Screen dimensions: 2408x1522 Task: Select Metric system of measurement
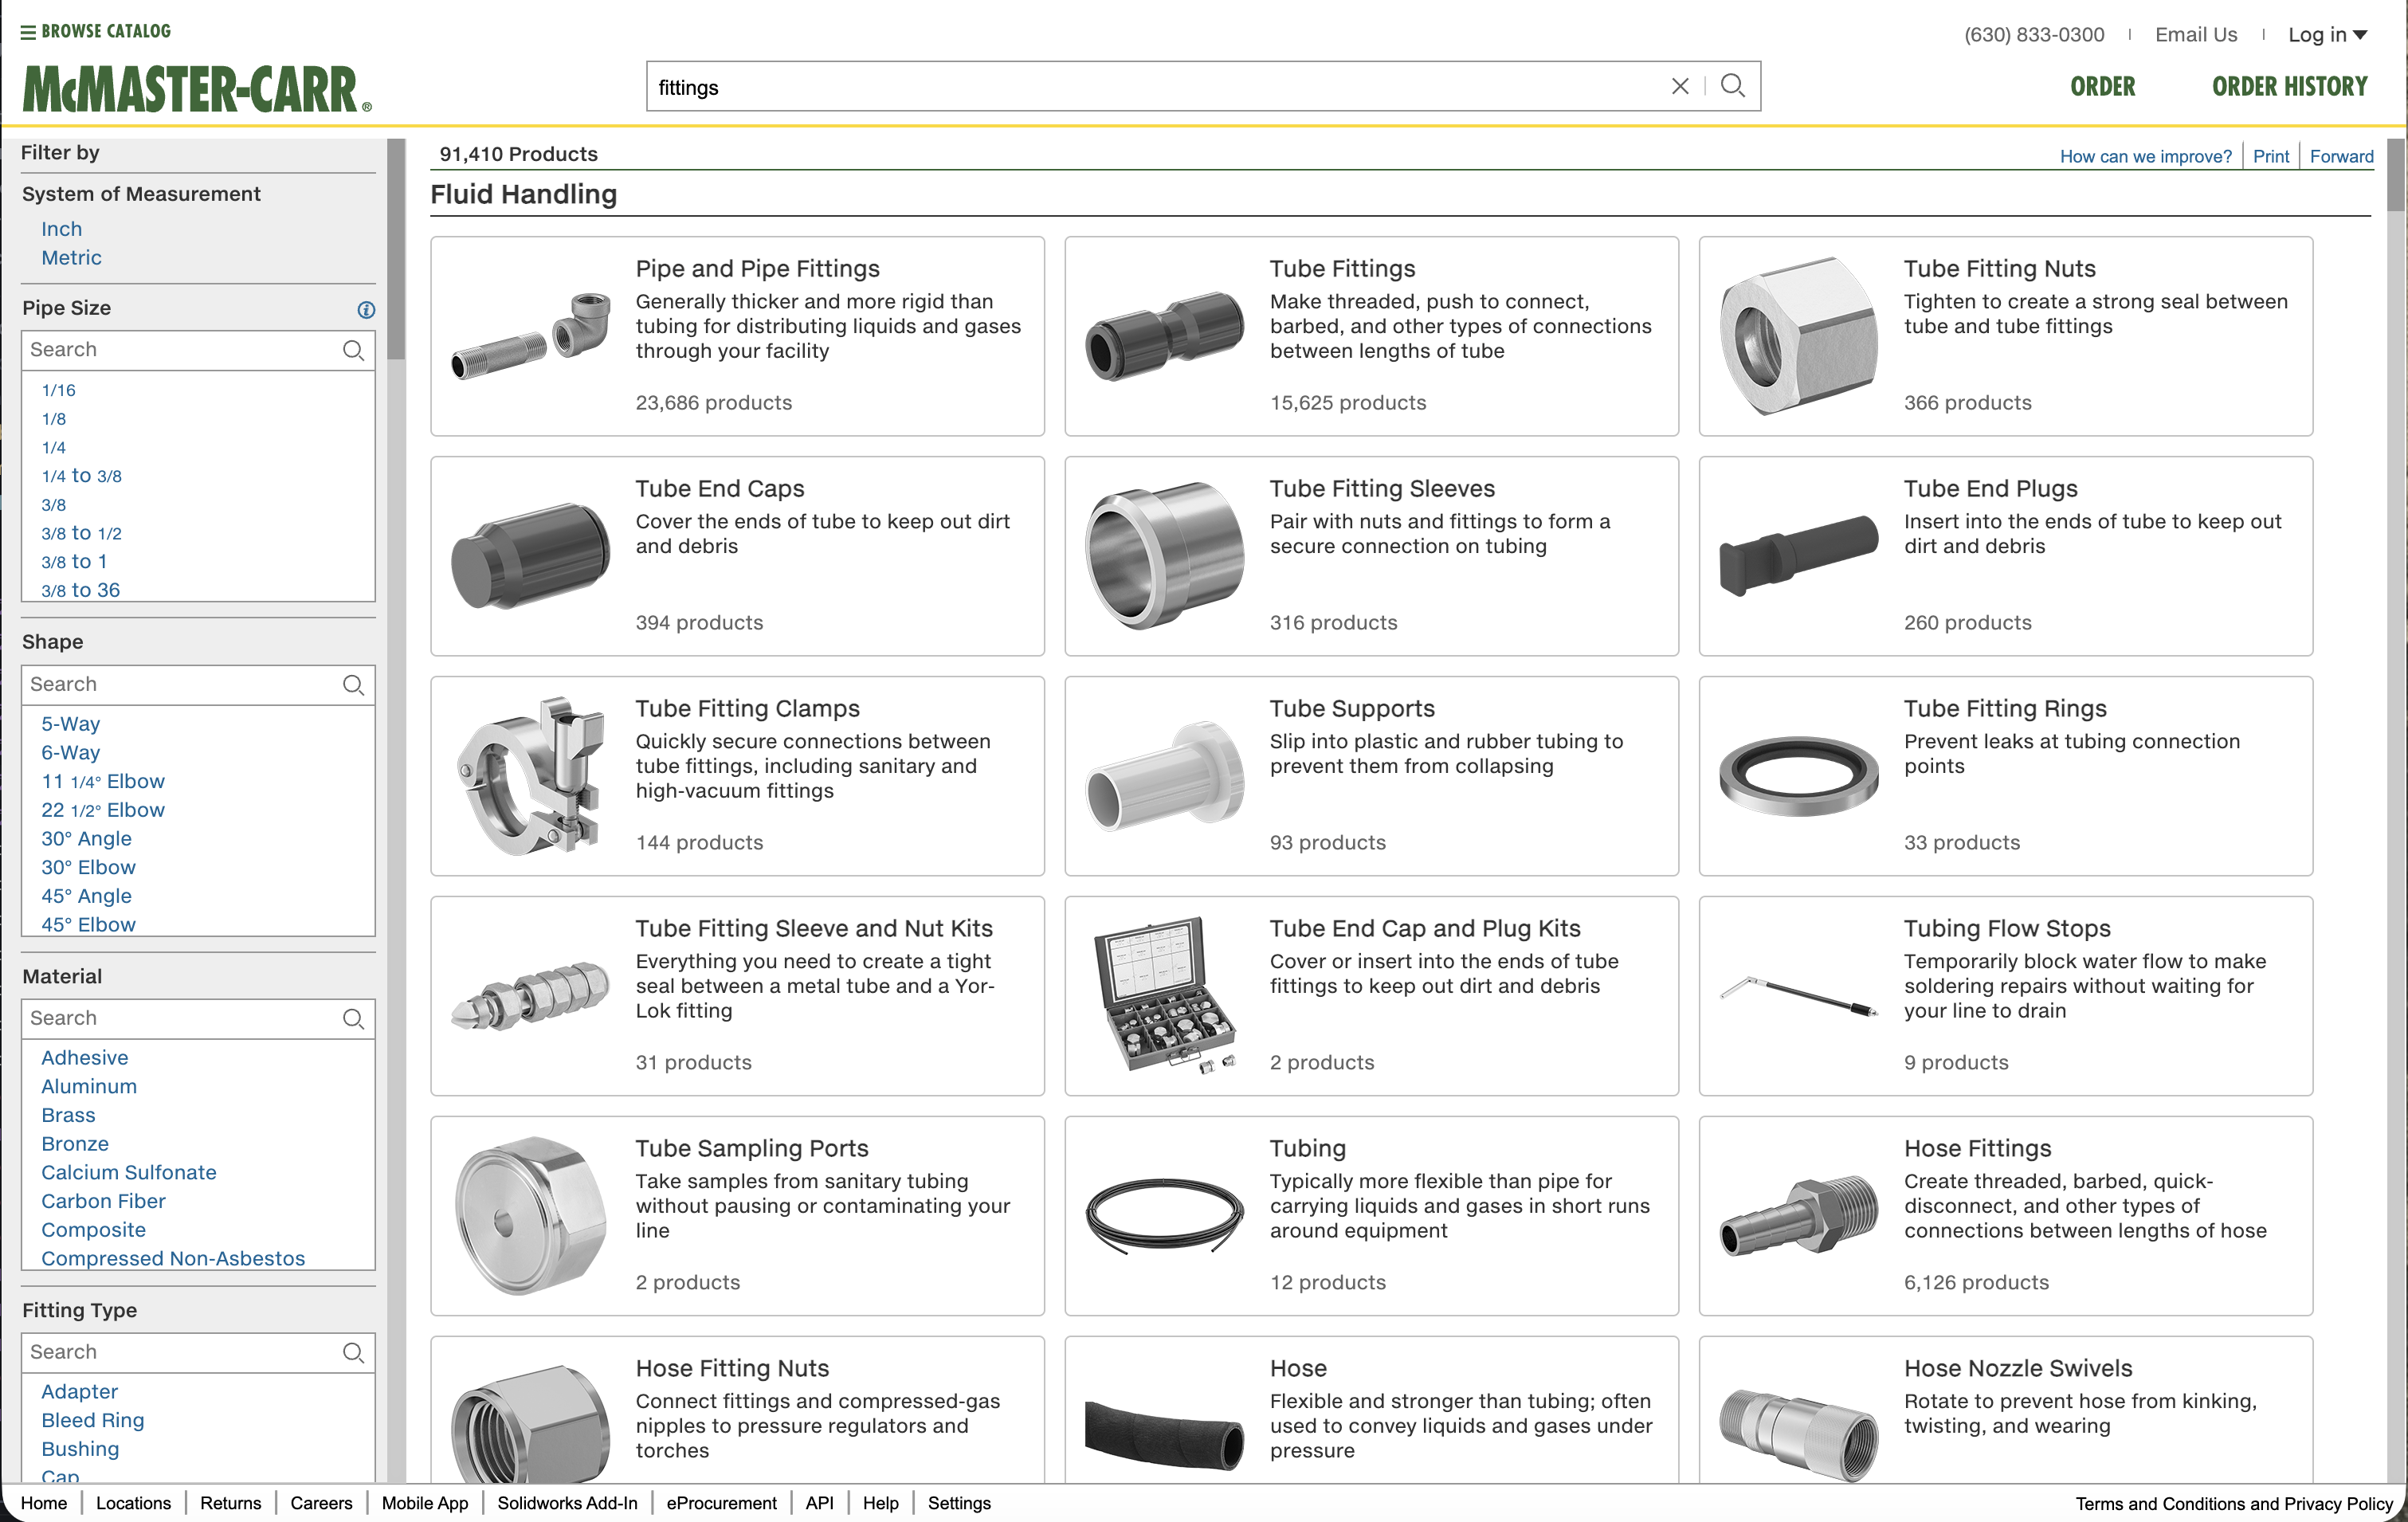[71, 257]
